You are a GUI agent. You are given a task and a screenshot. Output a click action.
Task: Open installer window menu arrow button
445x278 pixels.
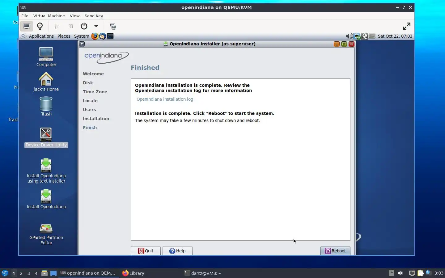[x=82, y=44]
